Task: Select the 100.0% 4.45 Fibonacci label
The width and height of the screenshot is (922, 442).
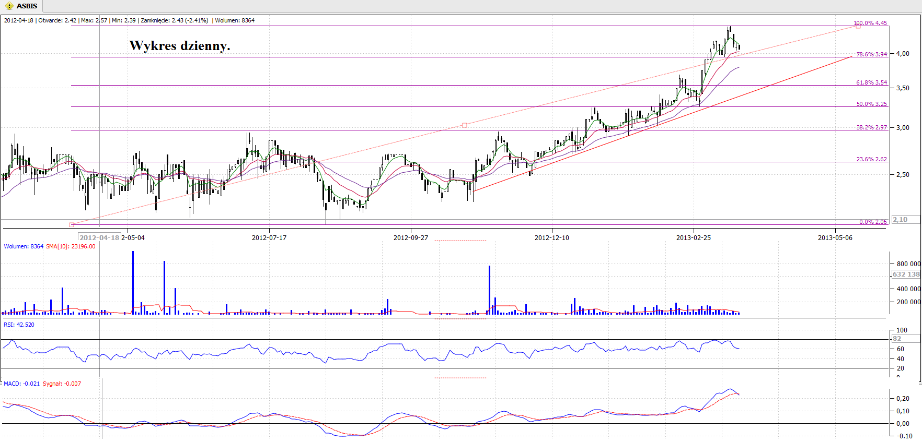Action: pos(870,23)
